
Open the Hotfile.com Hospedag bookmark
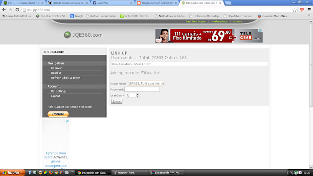[204, 16]
